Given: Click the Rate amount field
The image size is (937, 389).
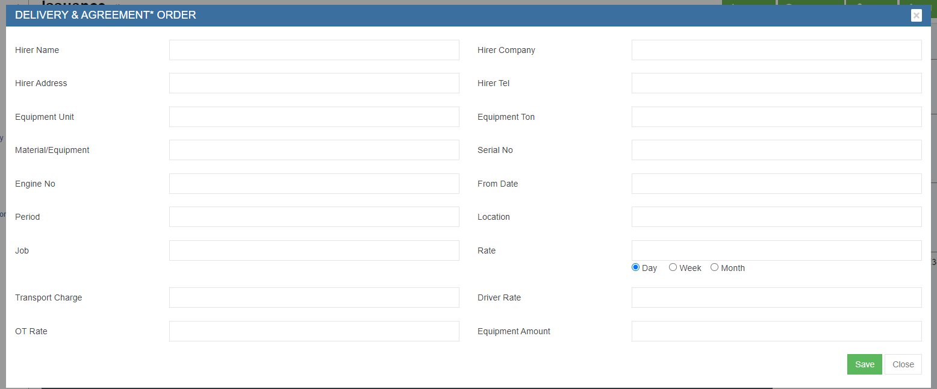Looking at the screenshot, I should pyautogui.click(x=776, y=251).
